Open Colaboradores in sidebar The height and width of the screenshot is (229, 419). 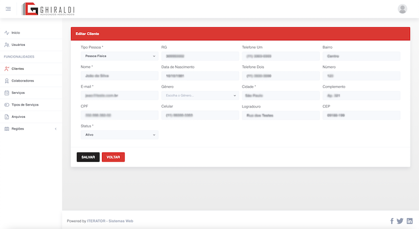click(x=23, y=80)
